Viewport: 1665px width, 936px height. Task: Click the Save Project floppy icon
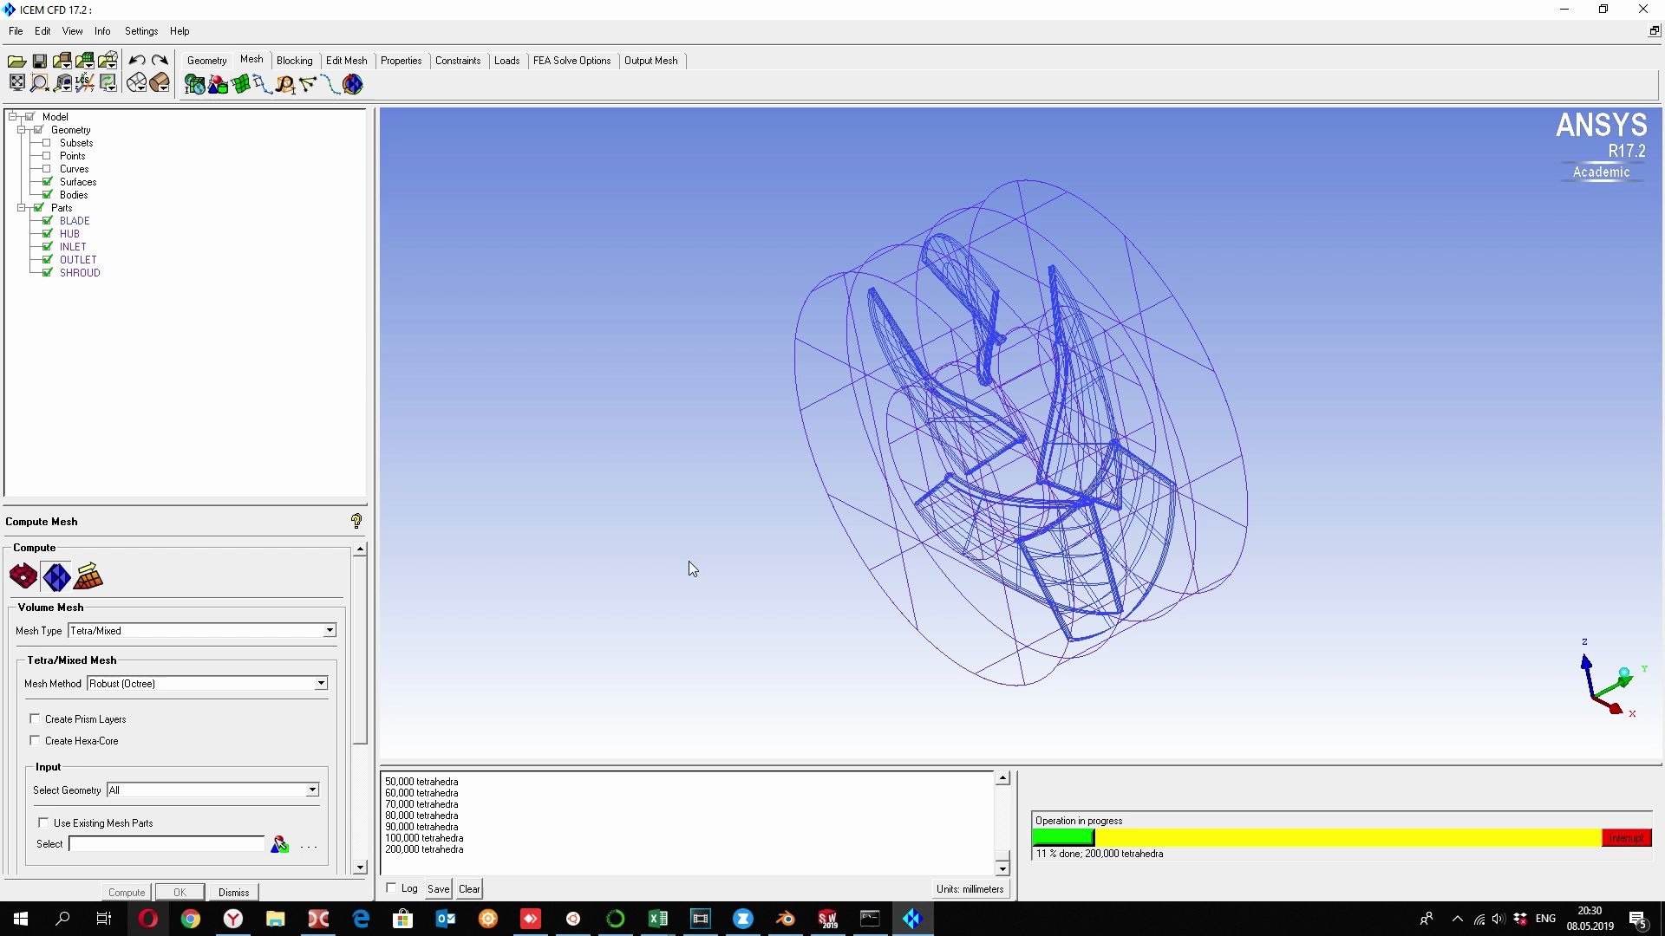[39, 61]
